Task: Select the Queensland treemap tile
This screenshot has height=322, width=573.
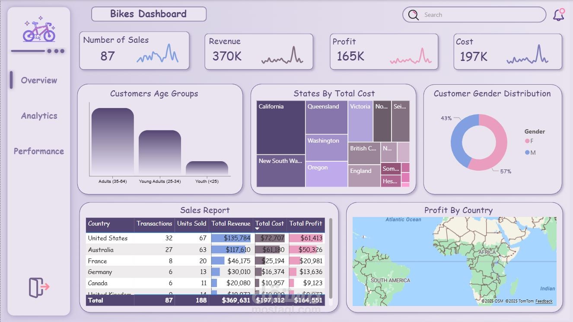Action: [x=327, y=118]
